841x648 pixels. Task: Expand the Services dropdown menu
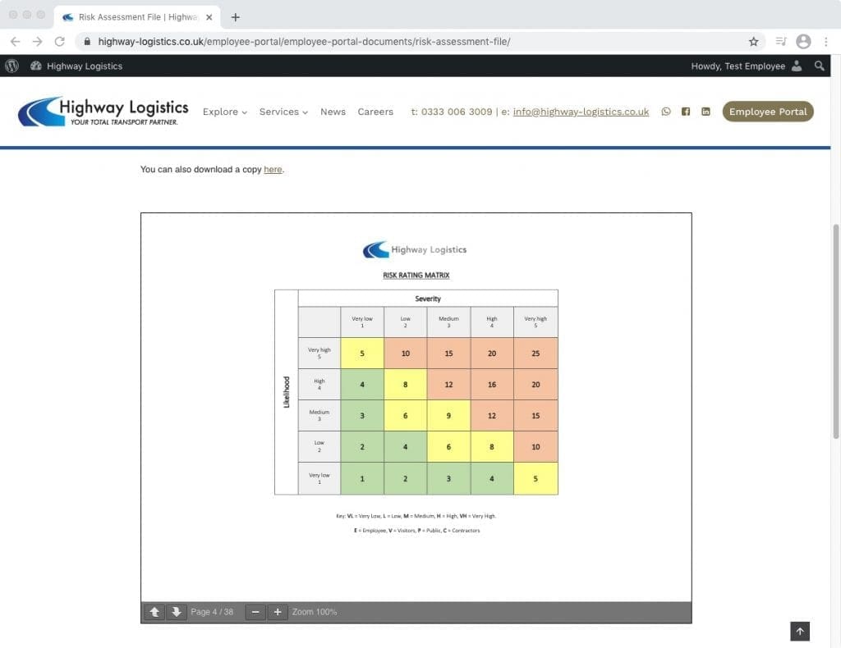283,112
